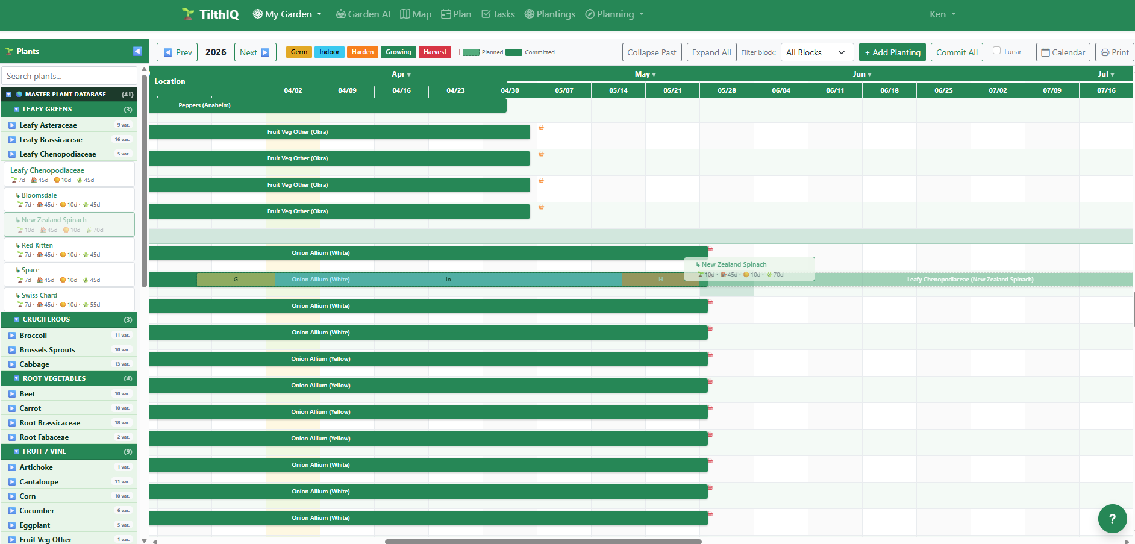1135x544 pixels.
Task: Open the help question mark button
Action: click(x=1112, y=518)
